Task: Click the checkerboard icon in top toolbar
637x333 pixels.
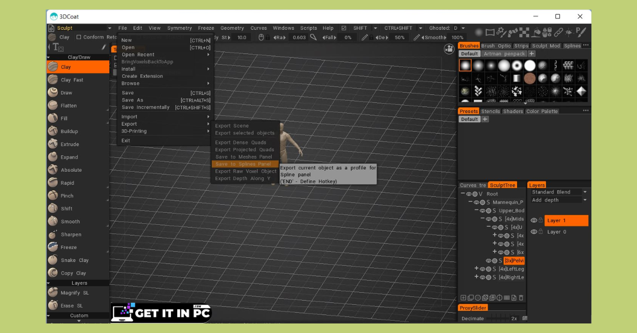Action: pyautogui.click(x=525, y=32)
